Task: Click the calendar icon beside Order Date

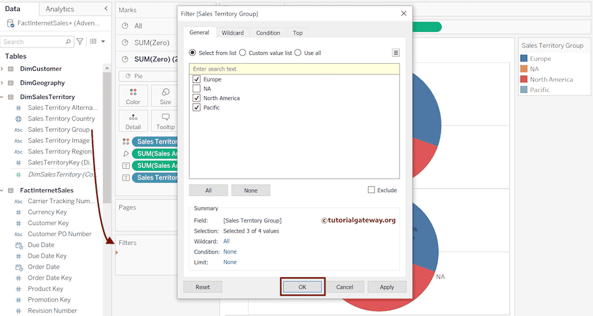Action: coord(19,267)
